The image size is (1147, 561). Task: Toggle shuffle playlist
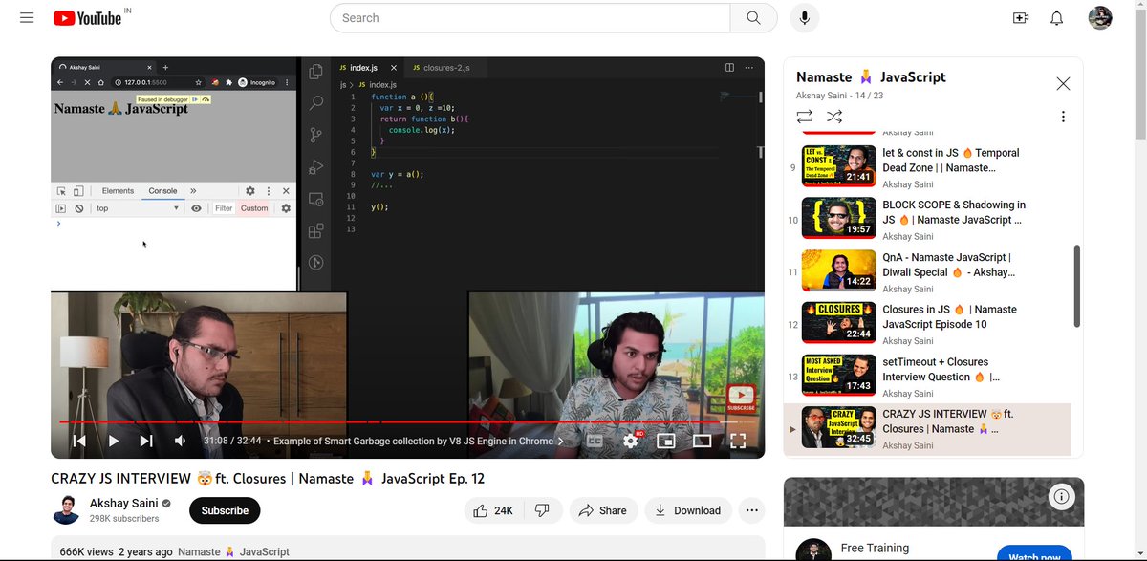(x=834, y=117)
